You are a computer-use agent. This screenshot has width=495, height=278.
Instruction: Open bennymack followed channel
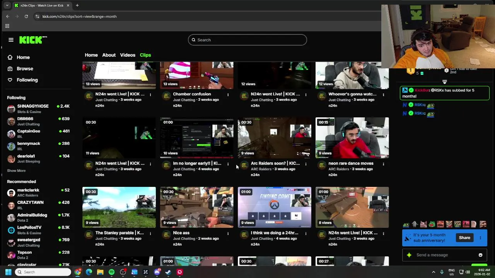click(x=38, y=146)
